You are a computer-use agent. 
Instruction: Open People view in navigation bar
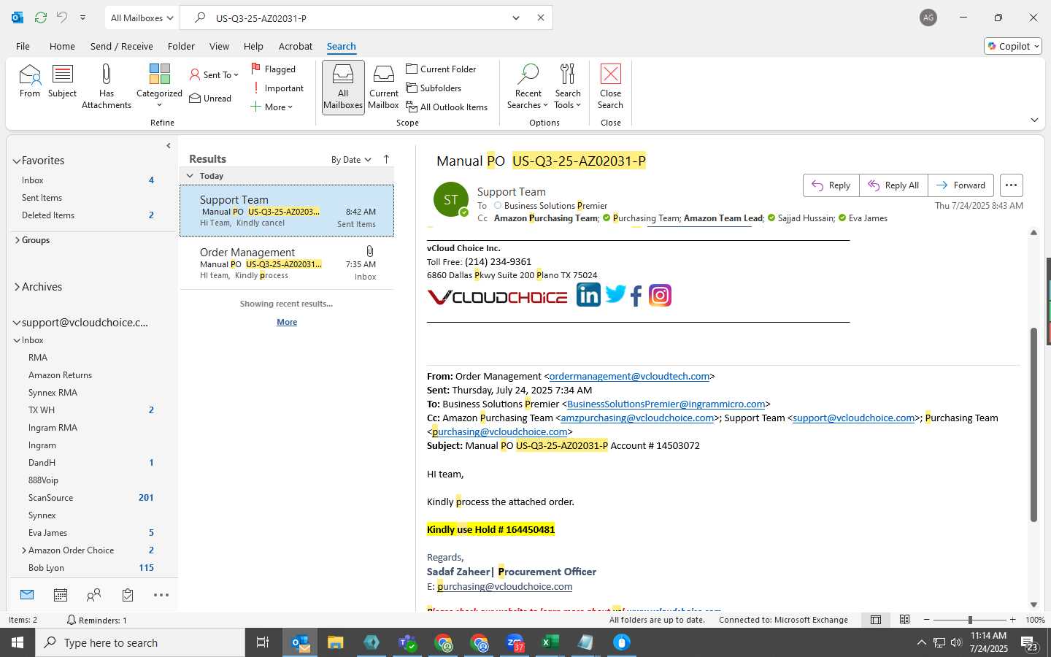tap(93, 595)
